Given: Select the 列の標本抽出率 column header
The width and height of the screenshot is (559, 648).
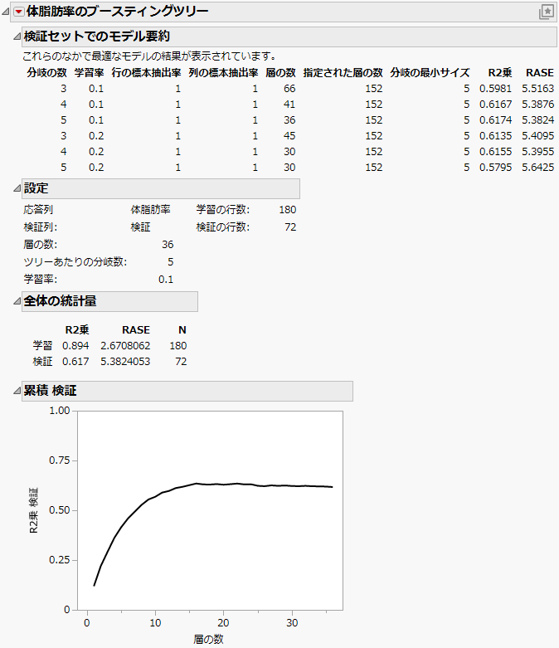Looking at the screenshot, I should point(223,73).
